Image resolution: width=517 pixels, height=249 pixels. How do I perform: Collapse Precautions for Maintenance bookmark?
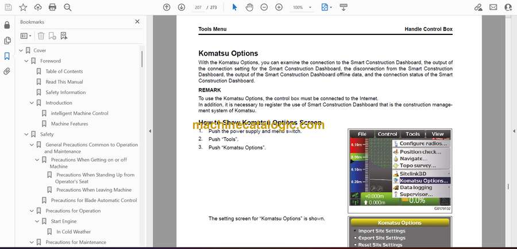click(x=32, y=243)
